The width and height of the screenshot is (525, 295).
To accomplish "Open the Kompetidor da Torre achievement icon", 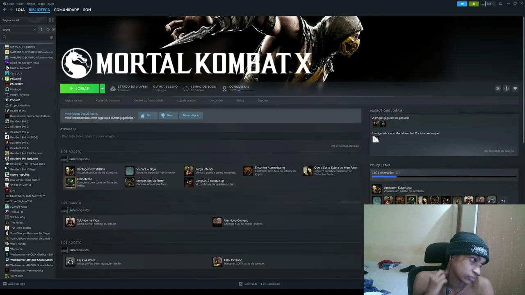I will [130, 182].
